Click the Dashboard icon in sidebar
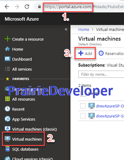 (x=8, y=59)
